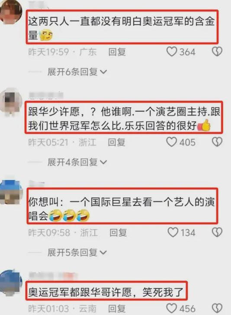Like the comment with 134 likes

173,232
